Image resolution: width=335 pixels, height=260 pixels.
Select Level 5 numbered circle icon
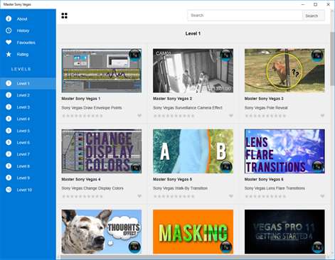pyautogui.click(x=9, y=131)
